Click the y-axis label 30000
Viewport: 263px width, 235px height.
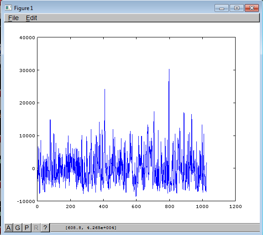tap(27, 70)
